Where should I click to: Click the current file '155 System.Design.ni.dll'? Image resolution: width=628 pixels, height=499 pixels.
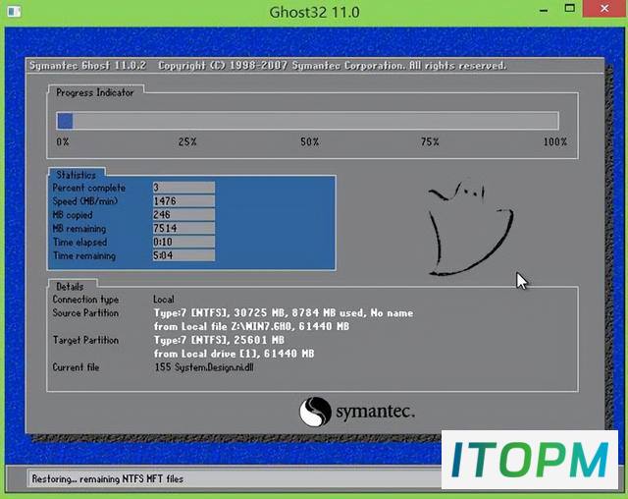(204, 367)
